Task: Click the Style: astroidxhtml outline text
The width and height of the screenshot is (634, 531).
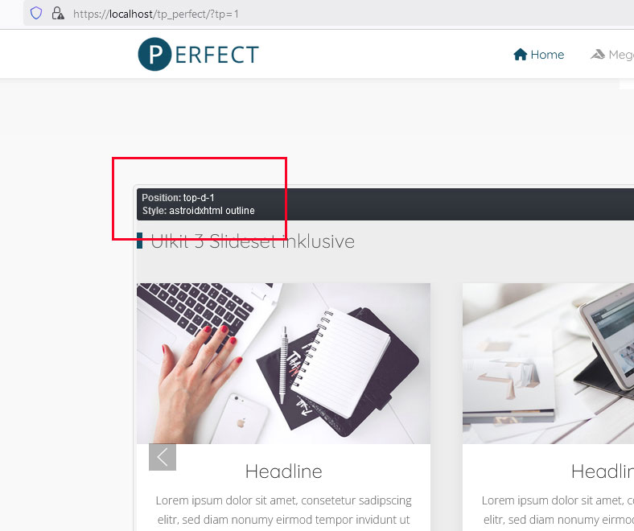Action: (199, 211)
